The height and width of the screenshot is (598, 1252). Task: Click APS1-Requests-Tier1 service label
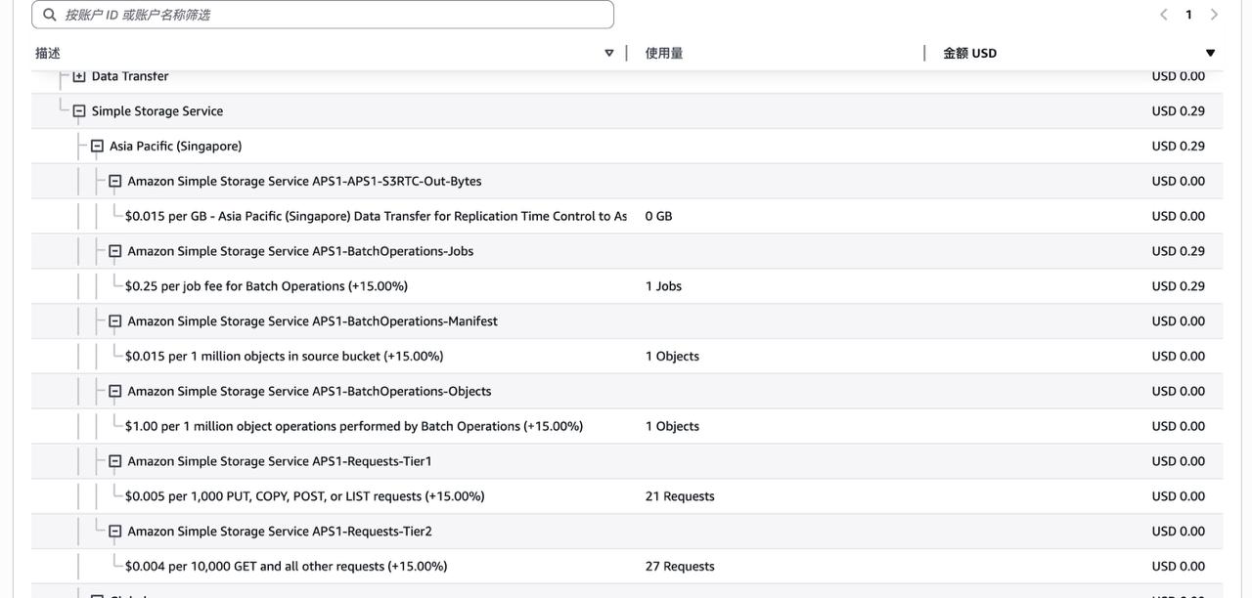[x=280, y=461]
